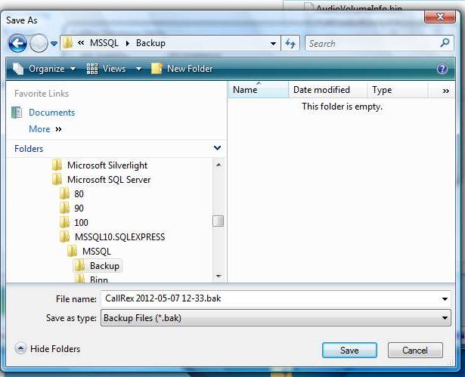Click the Views grid icon
465x377 pixels.
(x=92, y=69)
